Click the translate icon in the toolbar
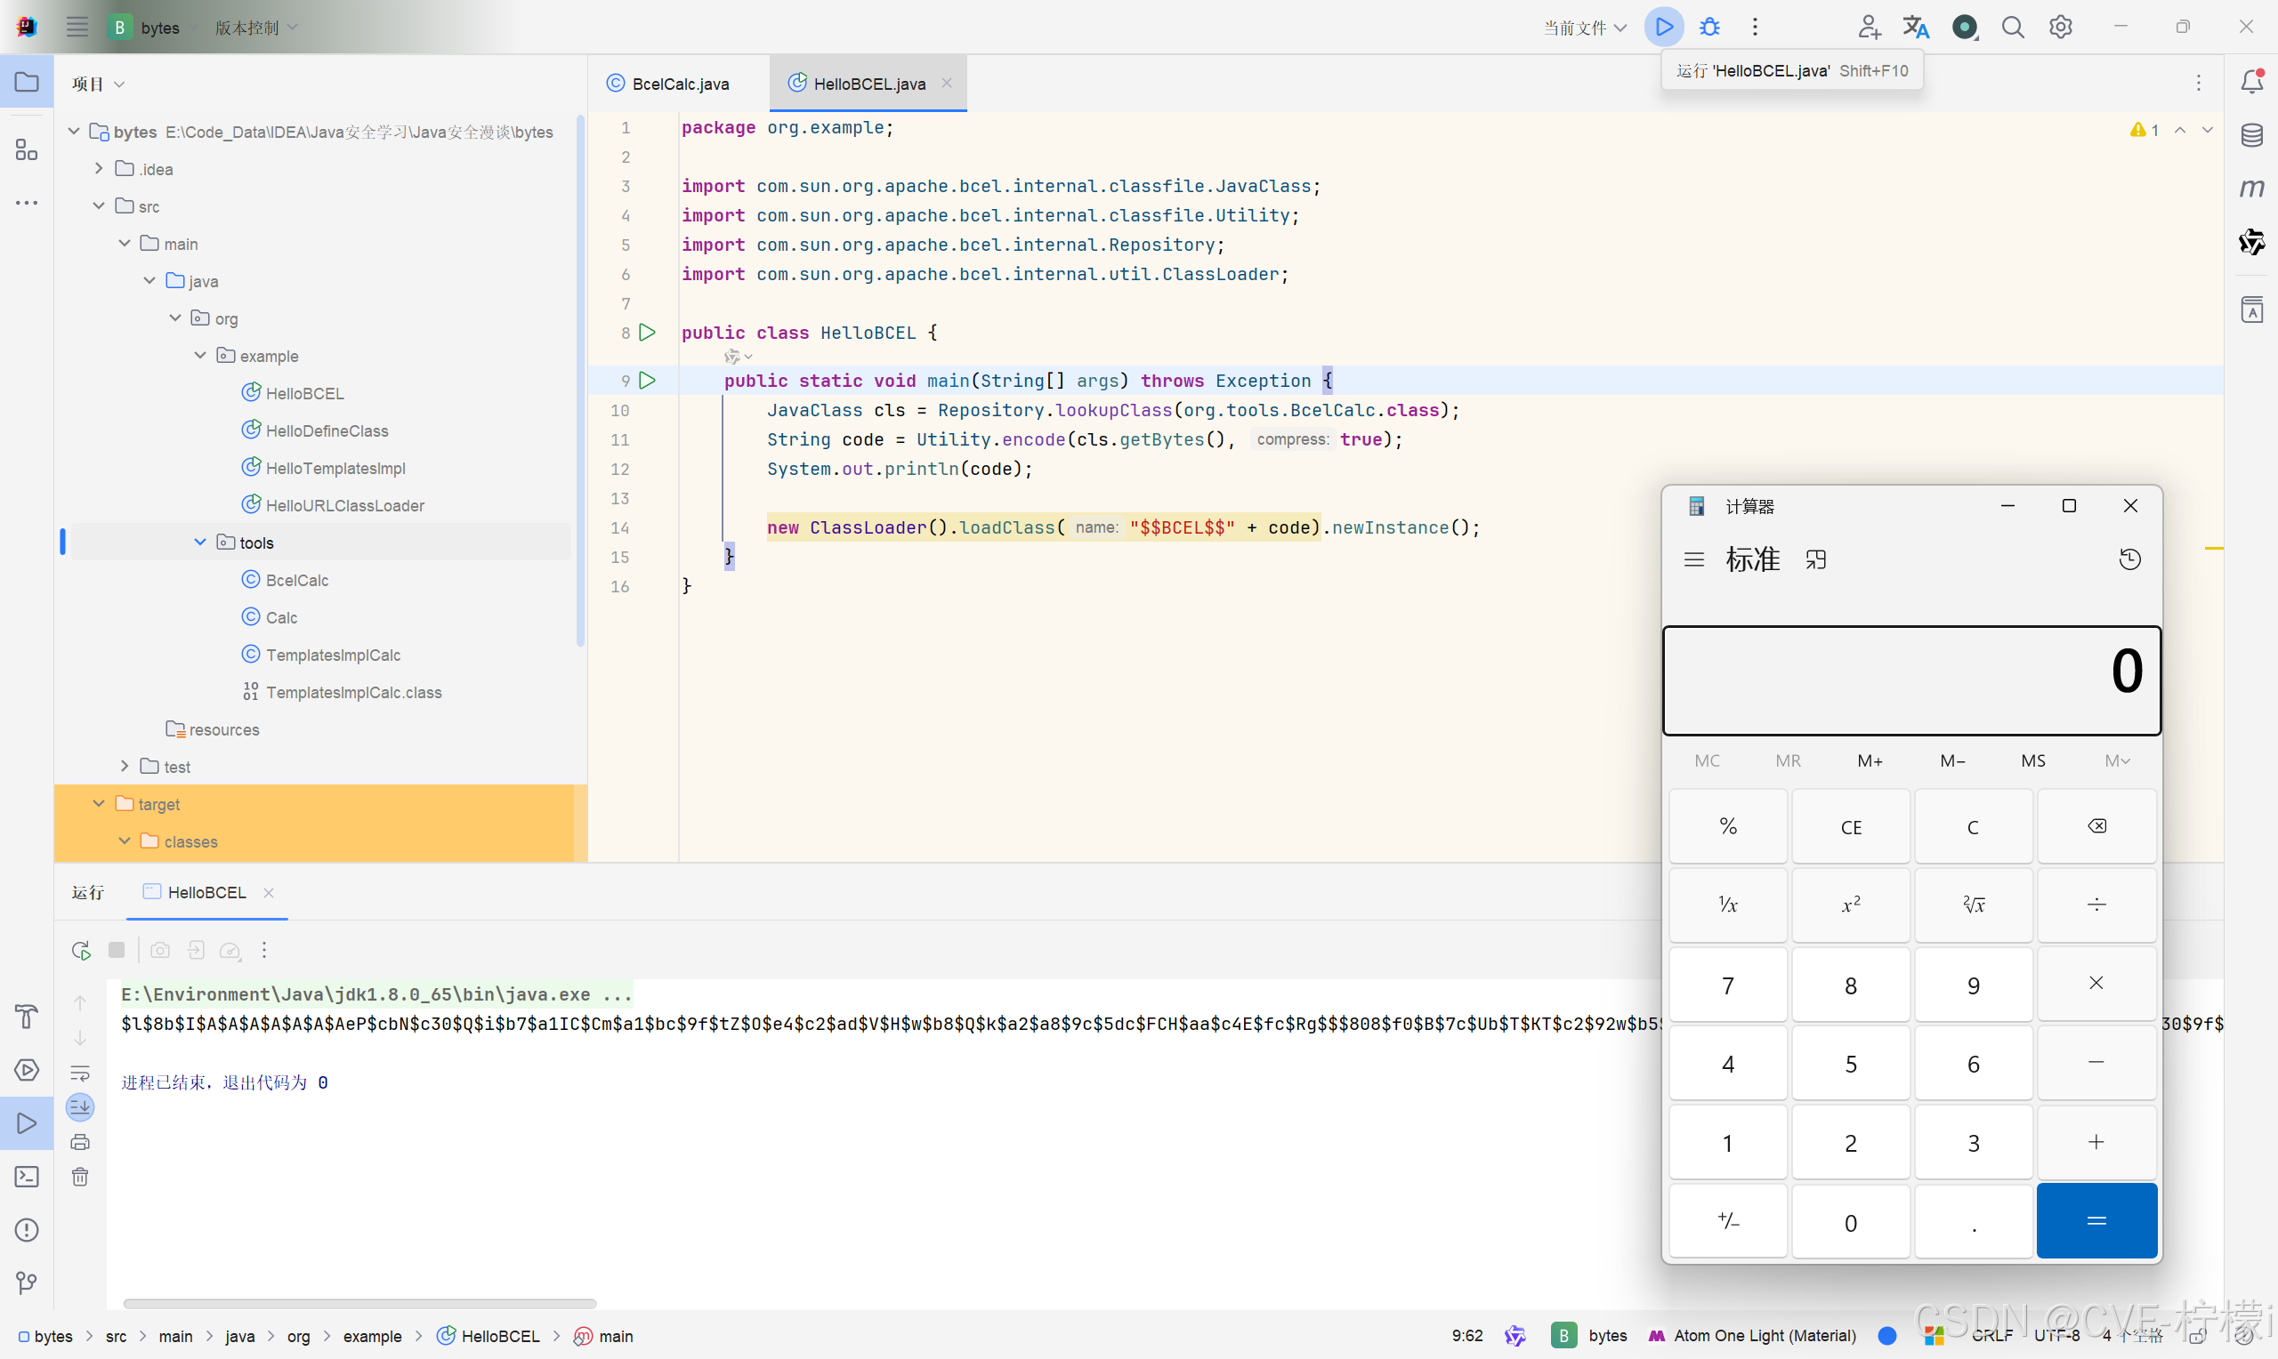 (1915, 27)
